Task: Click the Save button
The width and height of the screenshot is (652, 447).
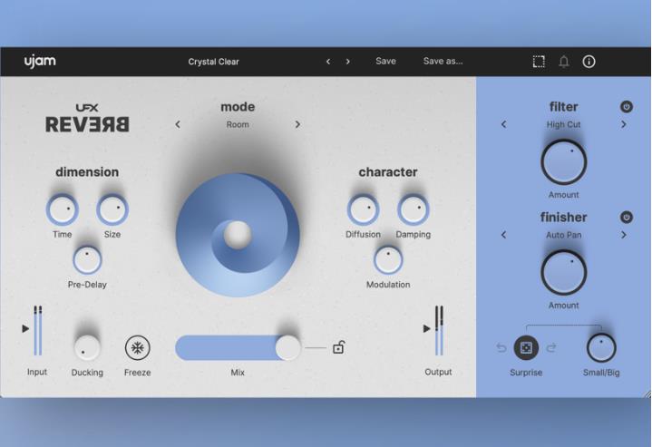Action: point(385,61)
